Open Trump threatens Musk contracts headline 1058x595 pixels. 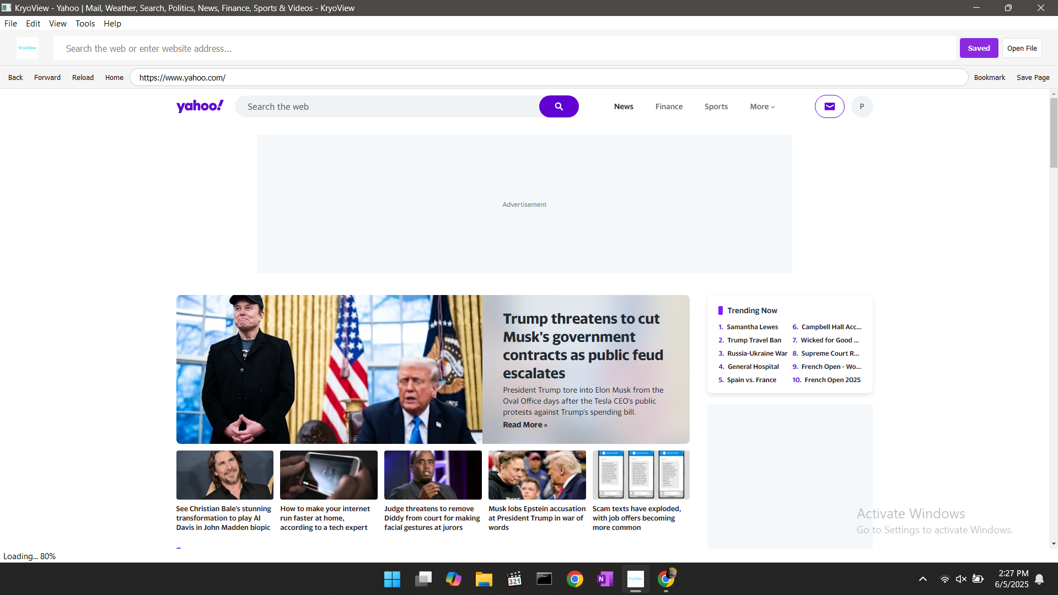(x=583, y=346)
